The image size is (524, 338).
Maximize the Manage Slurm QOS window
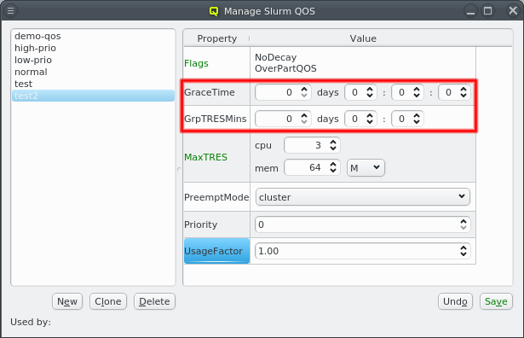pos(488,11)
